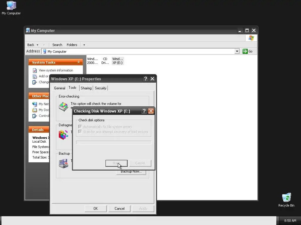301x225 pixels.
Task: Click the Backup floppy disk icon
Action: click(x=63, y=163)
